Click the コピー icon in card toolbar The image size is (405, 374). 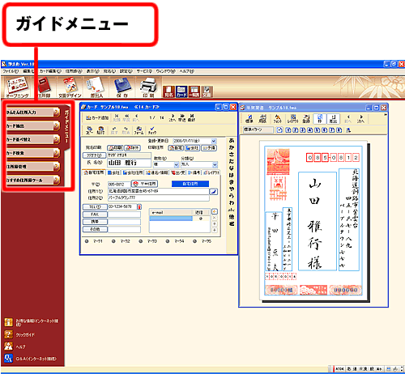coord(89,130)
